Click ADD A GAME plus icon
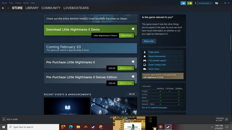The image size is (232, 130). [4, 119]
